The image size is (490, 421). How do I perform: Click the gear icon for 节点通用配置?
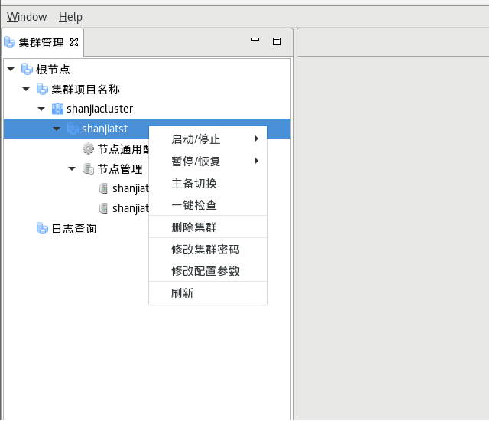tap(88, 149)
